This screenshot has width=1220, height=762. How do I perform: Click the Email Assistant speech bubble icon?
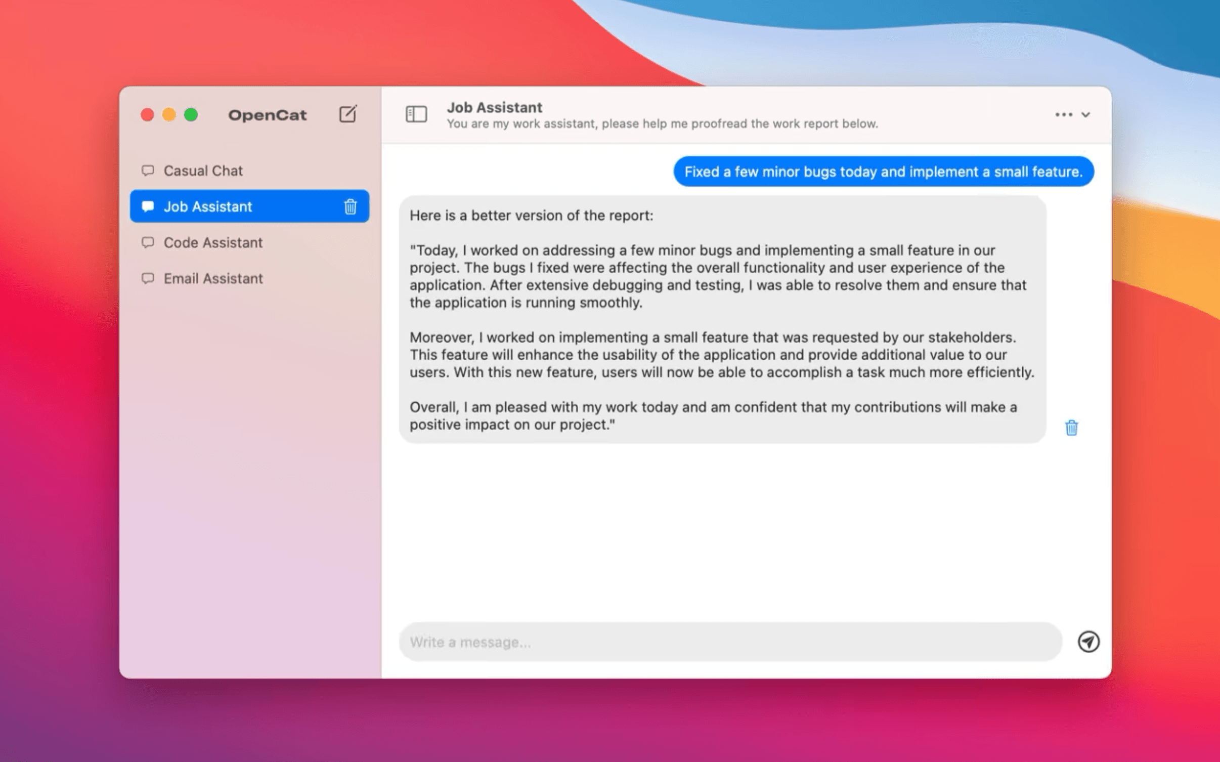tap(148, 278)
